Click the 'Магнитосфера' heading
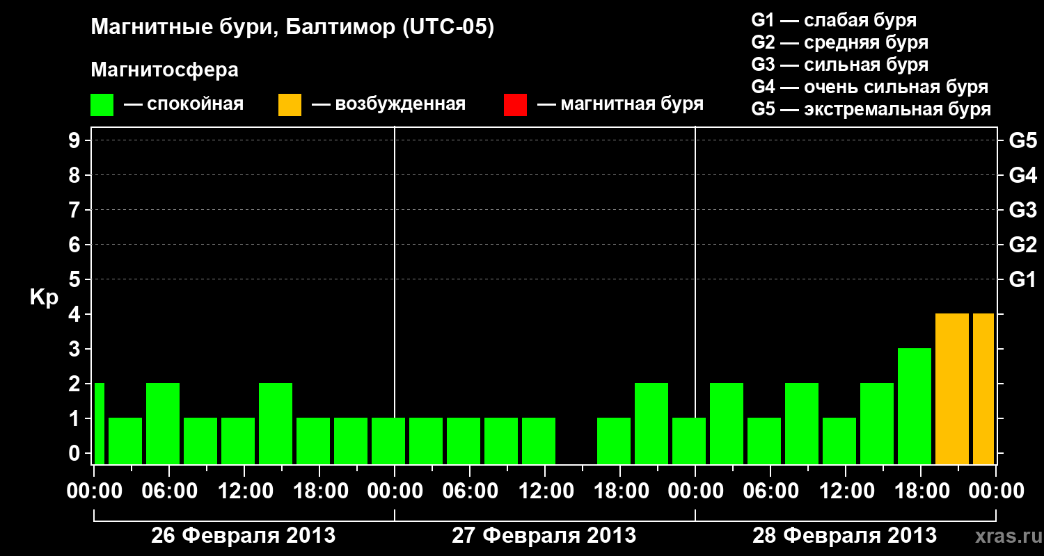This screenshot has width=1044, height=556. pos(164,70)
